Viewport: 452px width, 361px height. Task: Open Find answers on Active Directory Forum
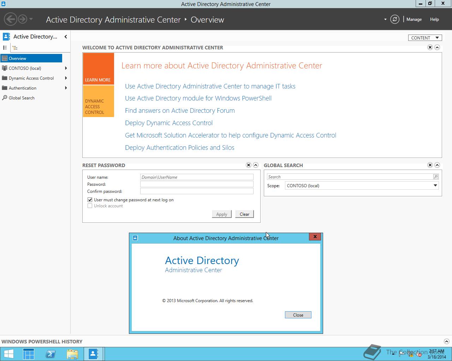click(180, 111)
